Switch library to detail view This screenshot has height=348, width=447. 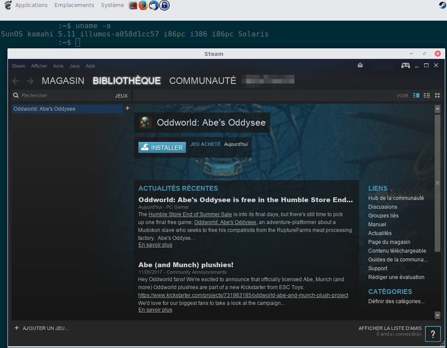[x=416, y=95]
